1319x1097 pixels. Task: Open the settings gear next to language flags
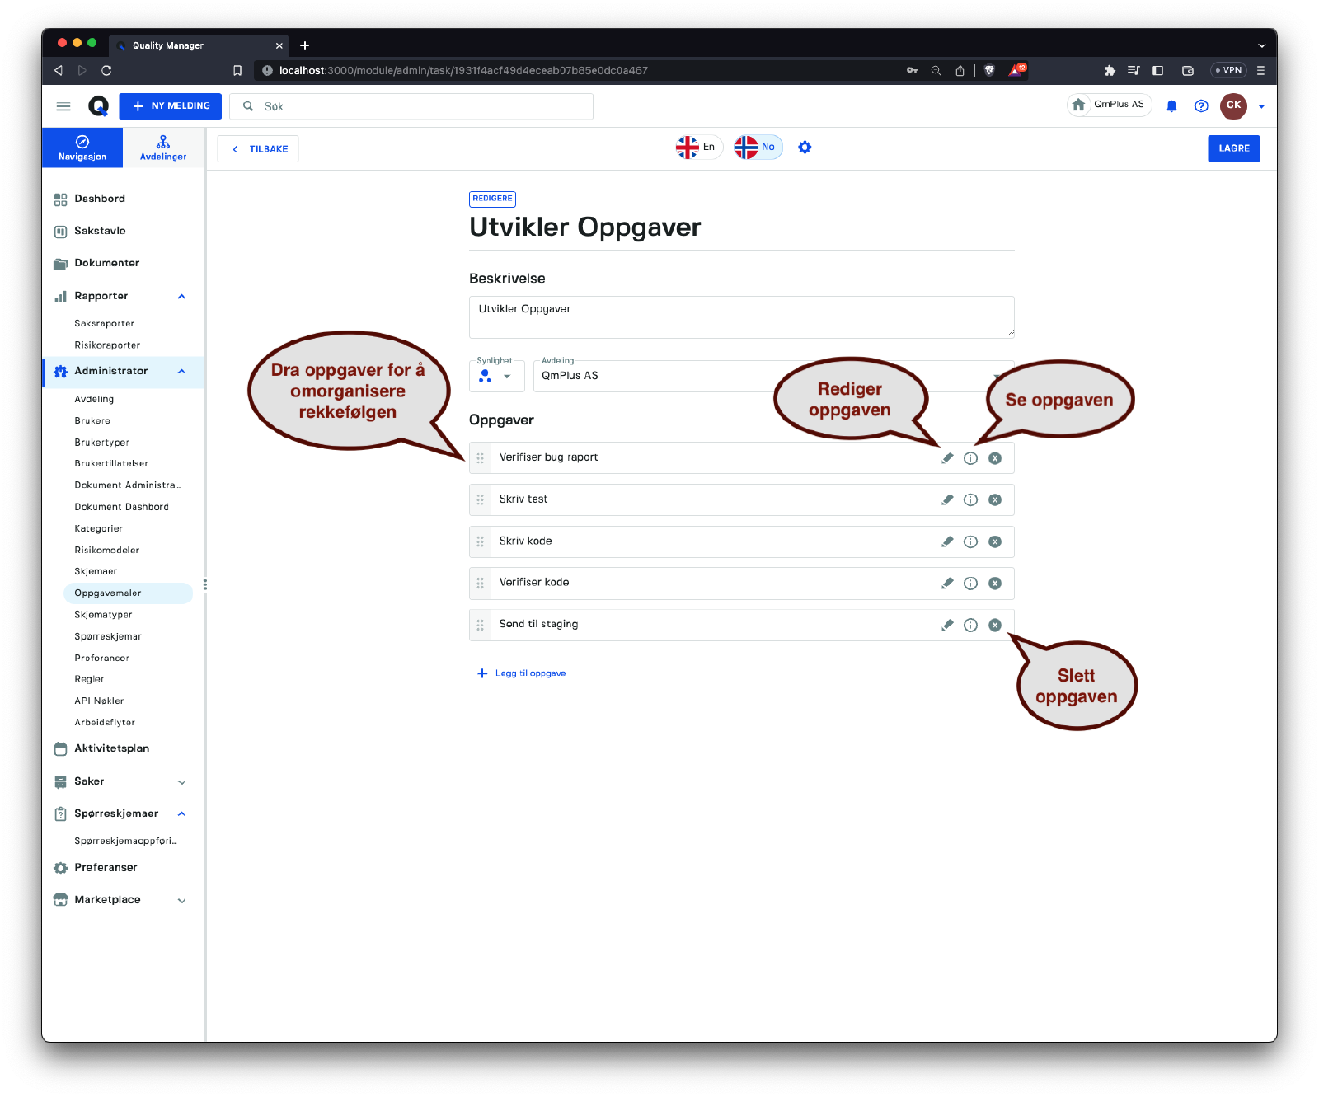pyautogui.click(x=805, y=148)
